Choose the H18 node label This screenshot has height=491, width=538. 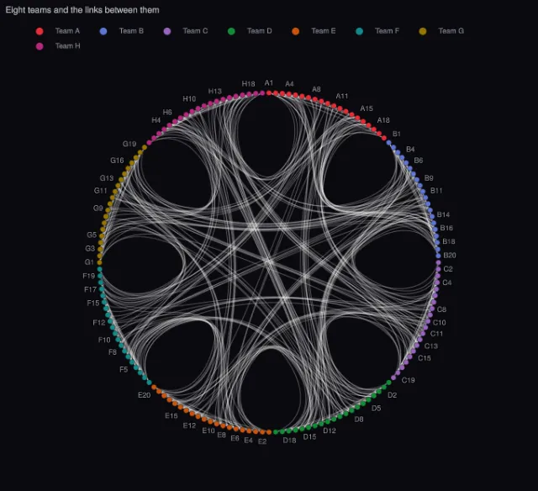pyautogui.click(x=249, y=84)
